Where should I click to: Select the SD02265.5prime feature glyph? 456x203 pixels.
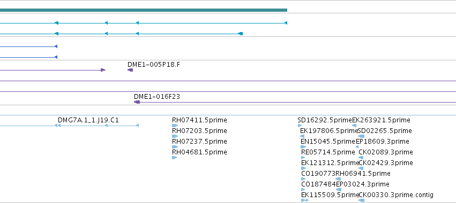(x=361, y=136)
